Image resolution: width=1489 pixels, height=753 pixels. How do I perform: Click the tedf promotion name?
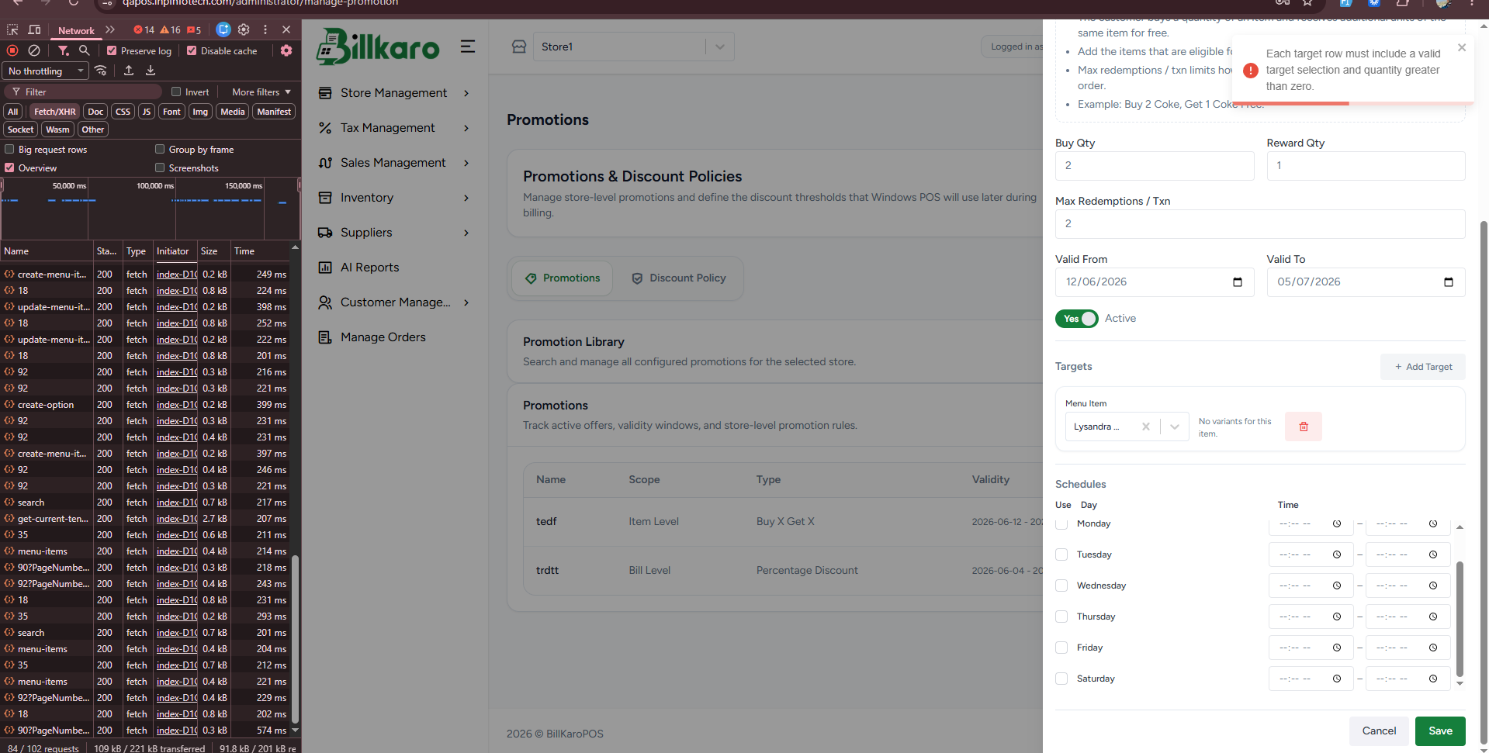coord(546,522)
